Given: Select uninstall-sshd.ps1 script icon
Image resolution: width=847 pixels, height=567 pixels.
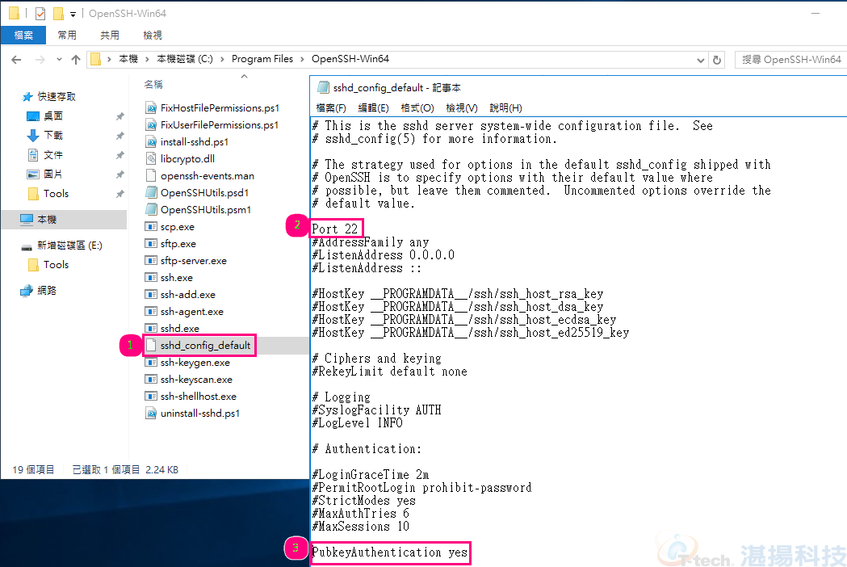Looking at the screenshot, I should pyautogui.click(x=151, y=414).
